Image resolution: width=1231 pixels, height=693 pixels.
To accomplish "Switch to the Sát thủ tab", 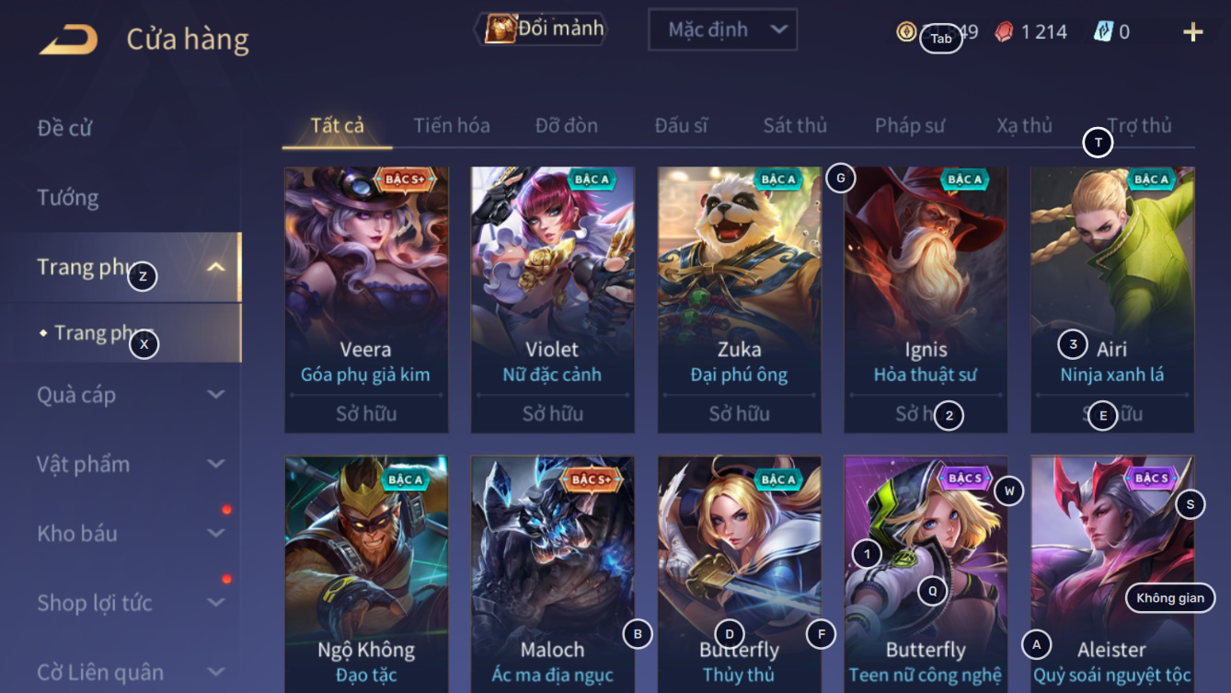I will coord(795,125).
